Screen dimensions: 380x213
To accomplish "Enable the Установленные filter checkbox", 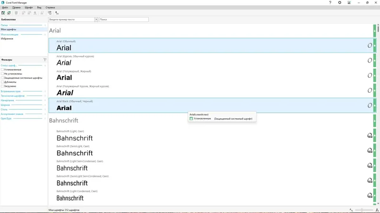I will point(2,70).
